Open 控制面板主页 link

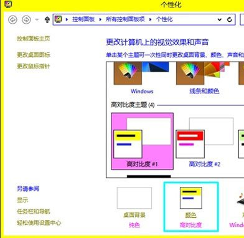click(34, 39)
